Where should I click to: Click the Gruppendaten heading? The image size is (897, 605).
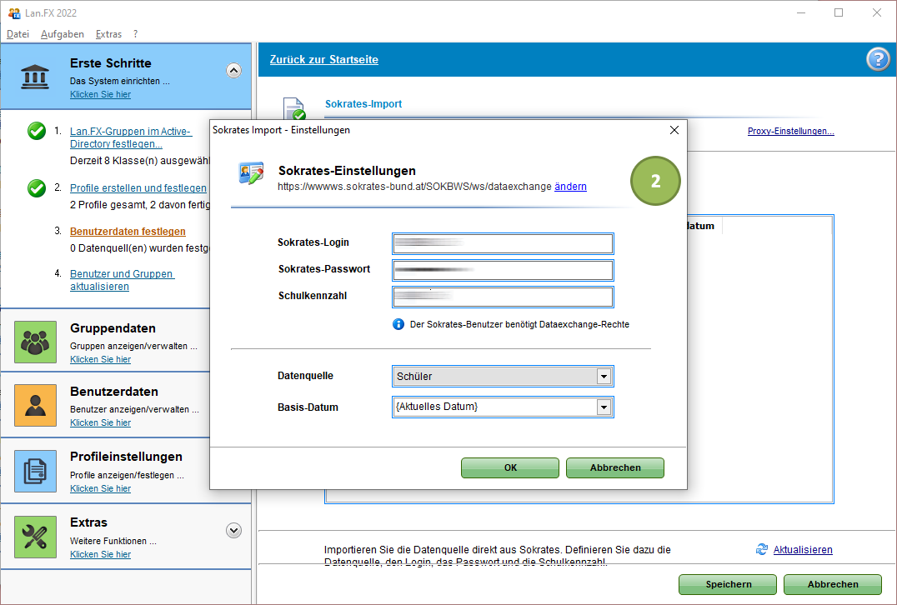tap(113, 328)
